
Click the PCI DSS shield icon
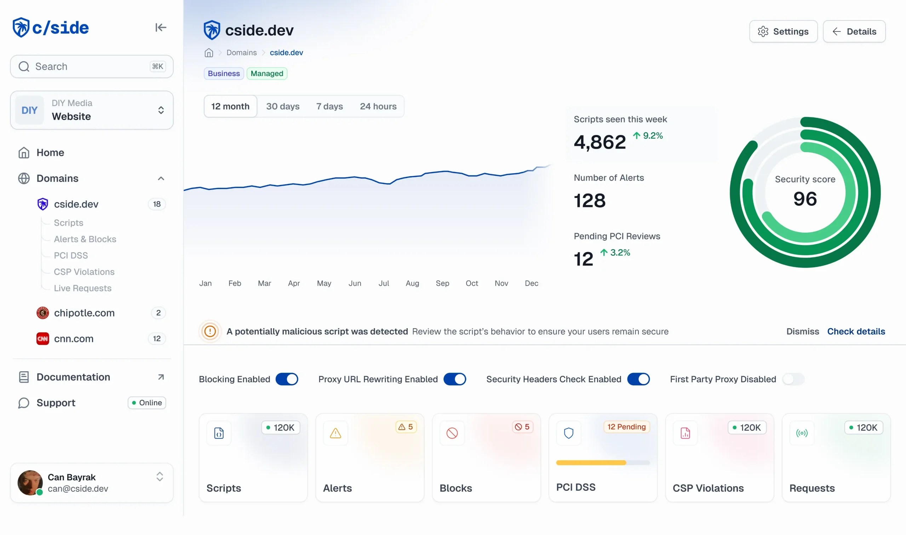pos(568,432)
